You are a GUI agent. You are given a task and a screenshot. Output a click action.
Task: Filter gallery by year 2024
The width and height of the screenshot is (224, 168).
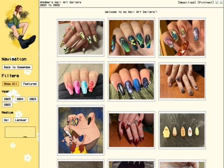[20, 99]
